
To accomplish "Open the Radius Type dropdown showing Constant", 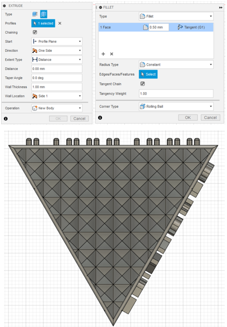I will point(176,64).
